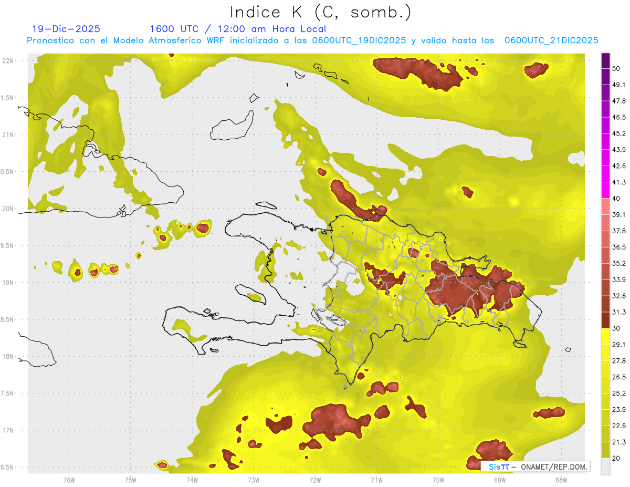The image size is (630, 487).
Task: Click the color scale value 31.3
Action: point(619,312)
